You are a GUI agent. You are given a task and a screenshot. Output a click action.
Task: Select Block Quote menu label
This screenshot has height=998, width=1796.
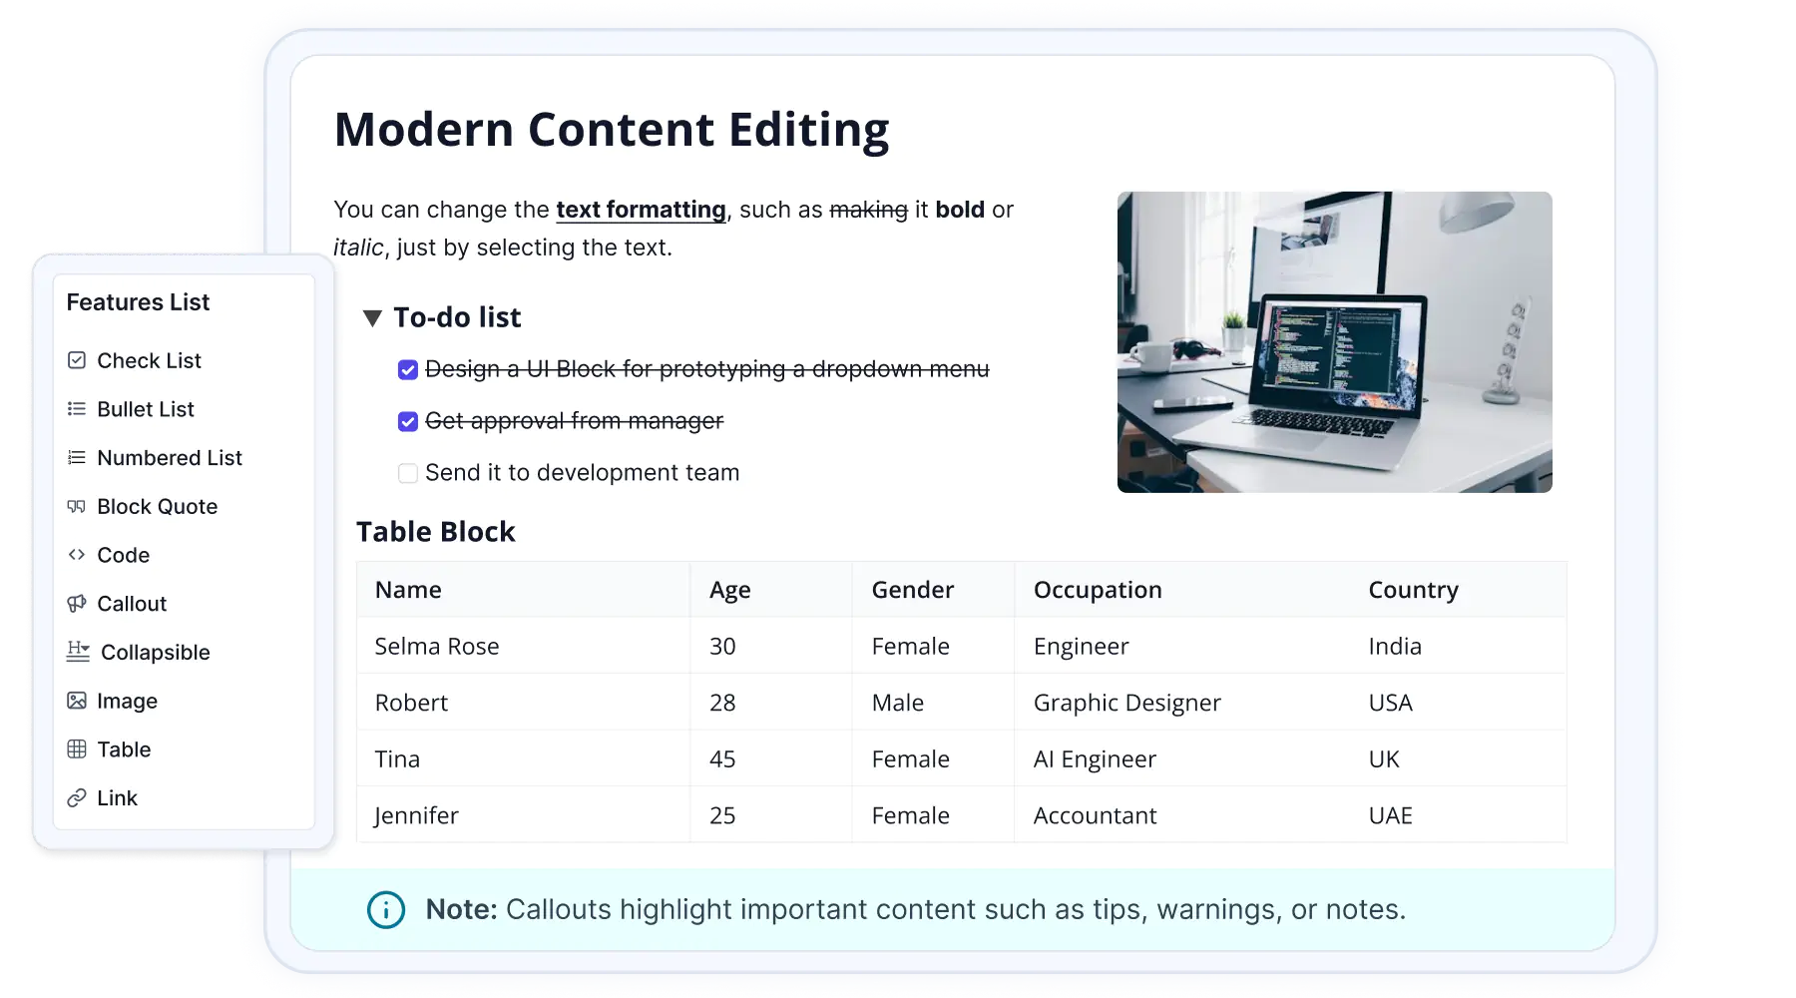pyautogui.click(x=158, y=507)
